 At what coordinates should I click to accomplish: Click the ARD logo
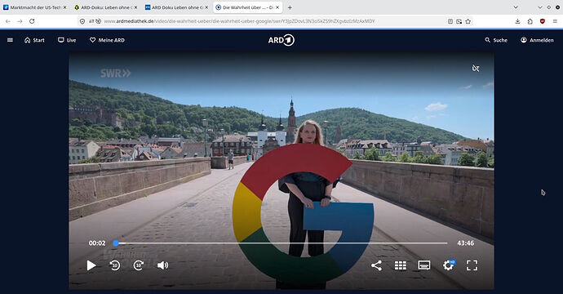[x=281, y=40]
